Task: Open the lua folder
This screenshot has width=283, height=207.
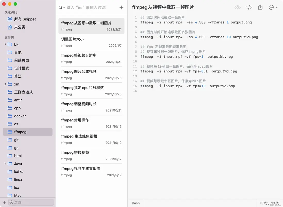Action: [28, 187]
